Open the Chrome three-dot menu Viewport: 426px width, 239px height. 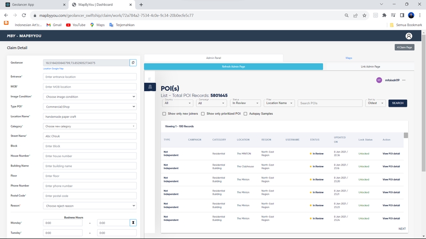(x=420, y=15)
